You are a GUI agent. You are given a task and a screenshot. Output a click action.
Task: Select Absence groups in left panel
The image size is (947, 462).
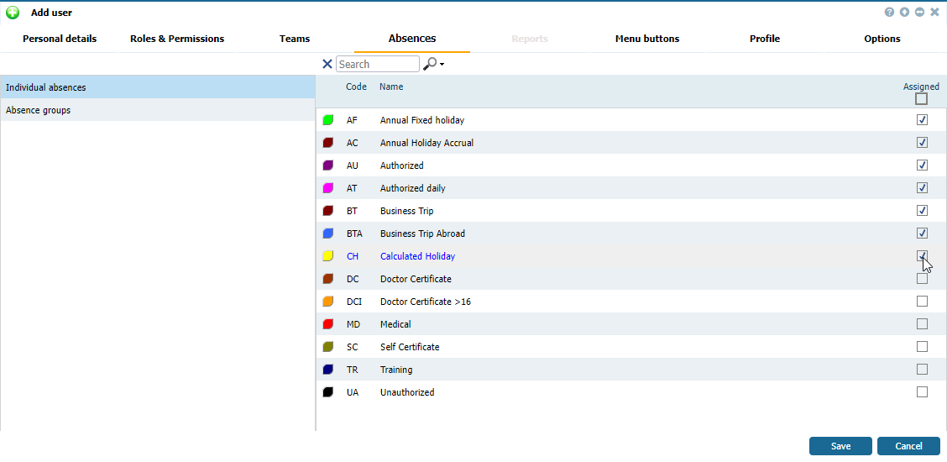pyautogui.click(x=39, y=110)
